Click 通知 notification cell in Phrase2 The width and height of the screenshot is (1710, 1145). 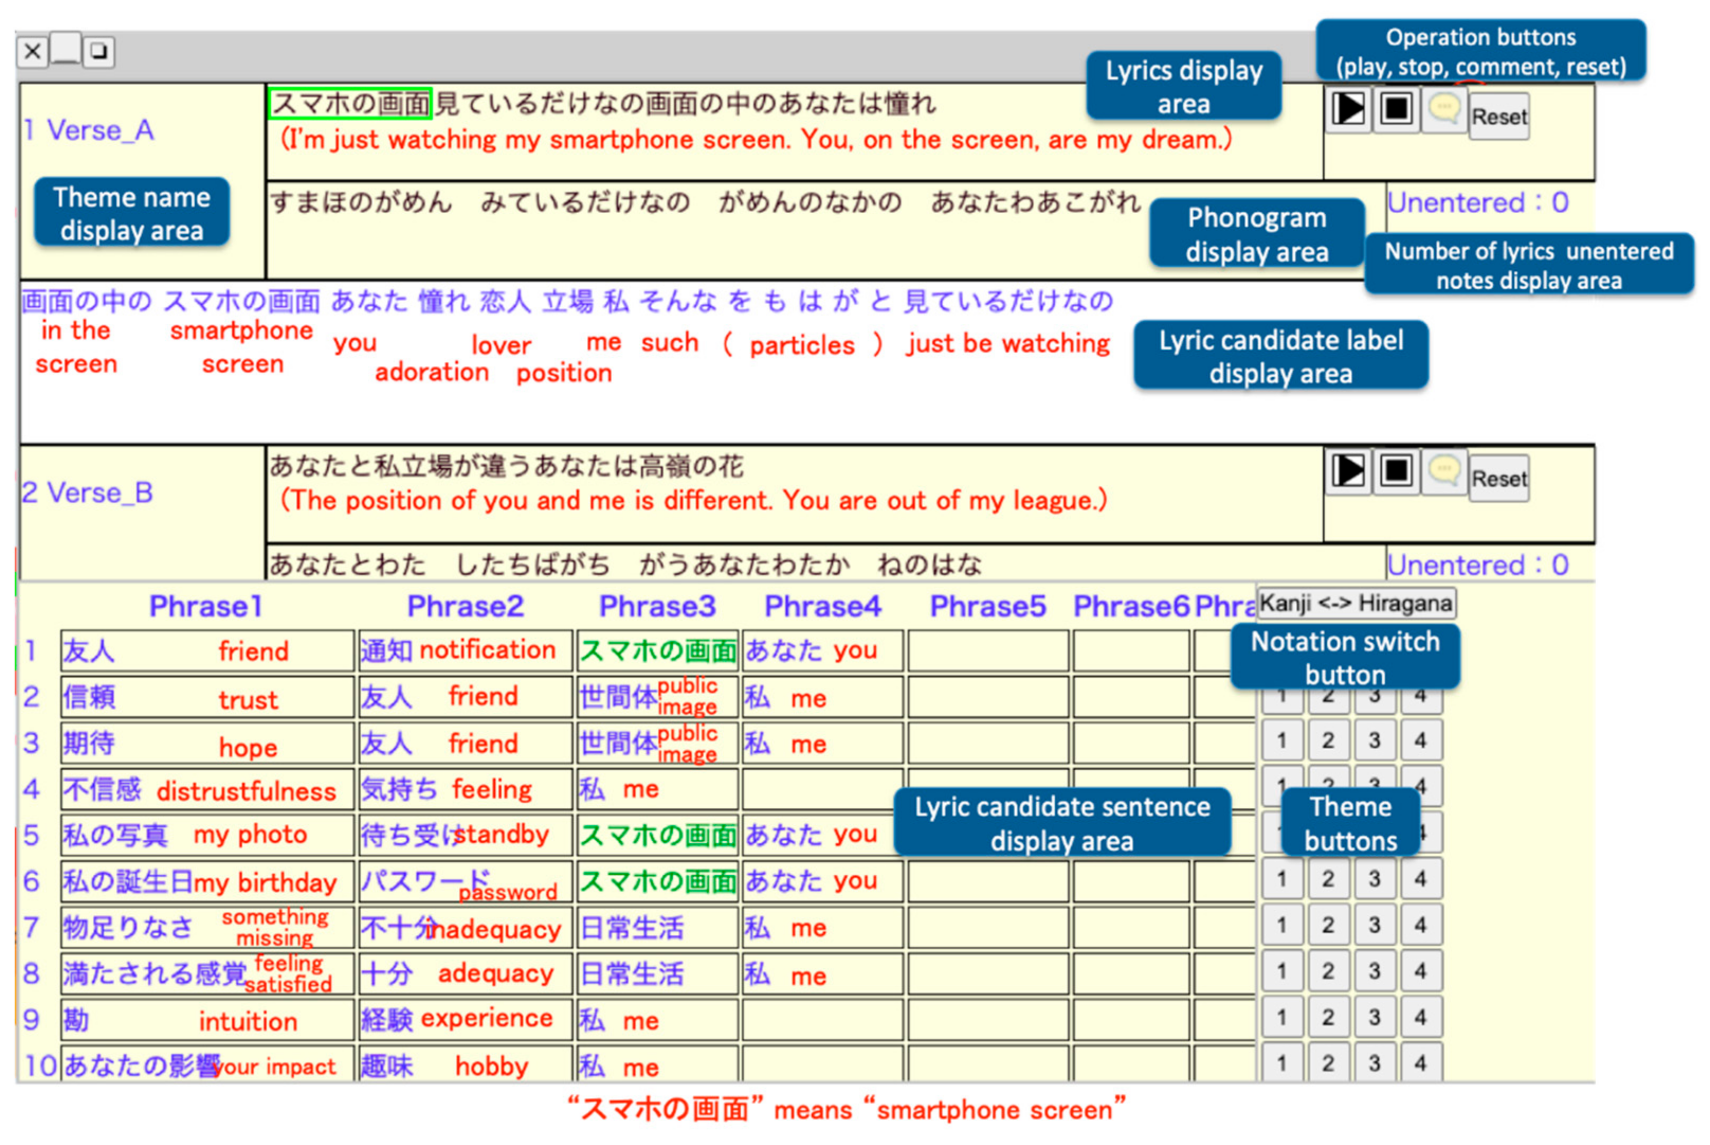coord(465,651)
